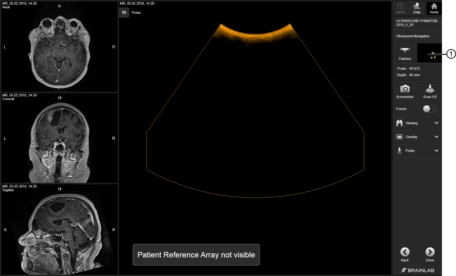
Task: Start Scan US acquisition
Action: click(x=430, y=91)
